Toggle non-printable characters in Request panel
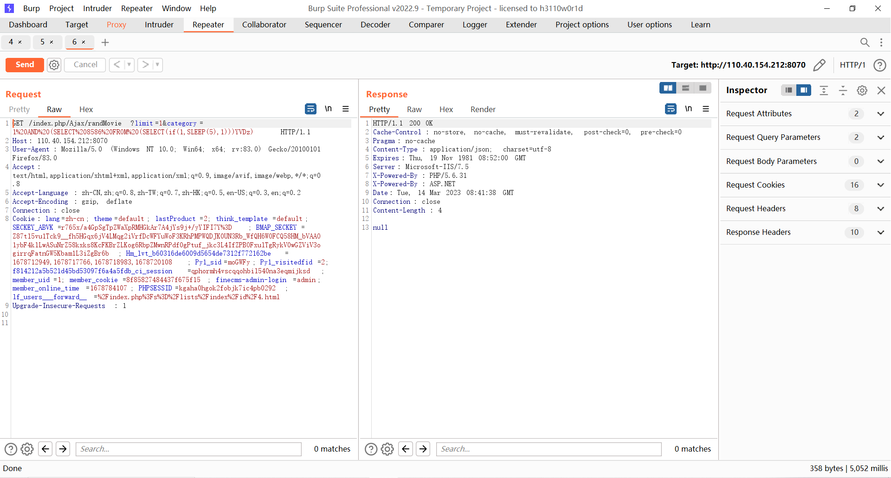891x478 pixels. [x=328, y=109]
